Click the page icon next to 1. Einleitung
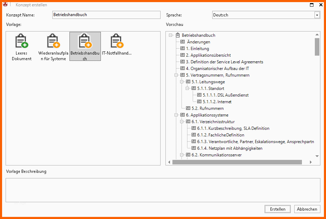Image resolution: width=326 pixels, height=219 pixels. pos(183,49)
